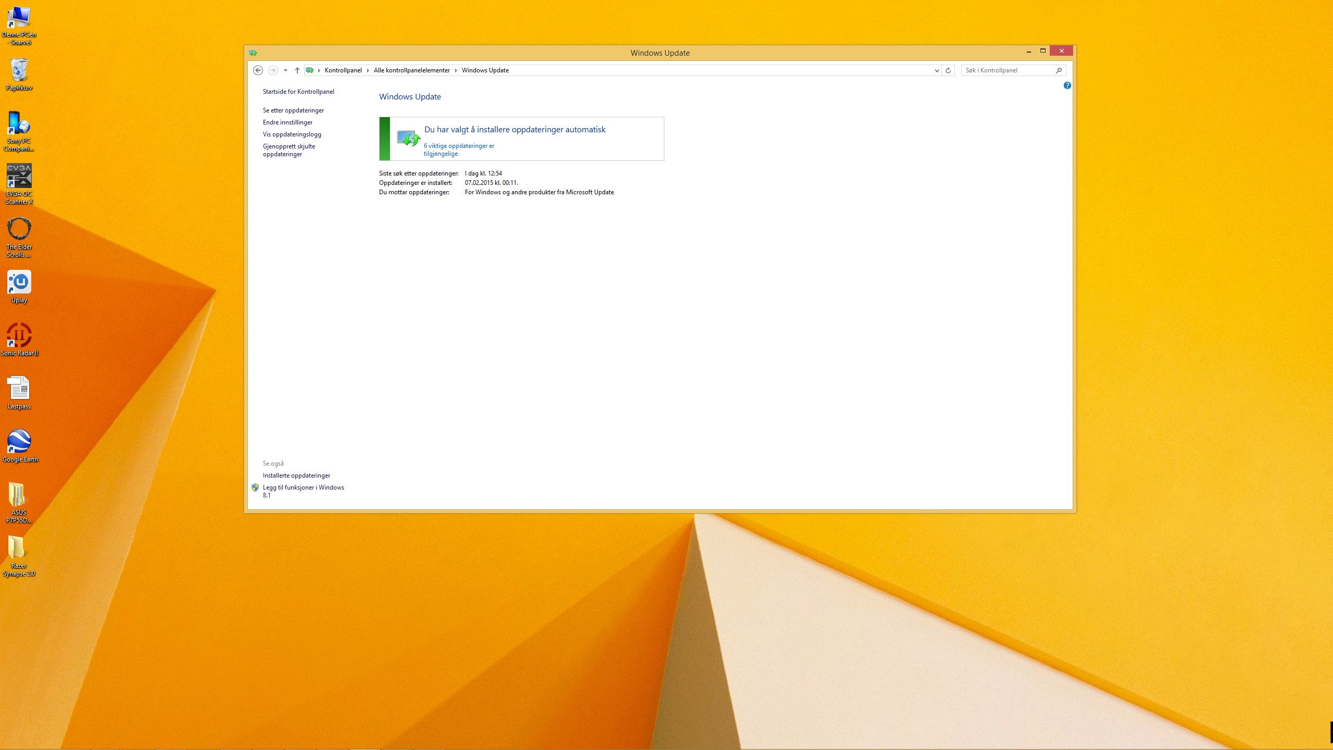1333x750 pixels.
Task: Launch Google Earth shortcut
Action: 20,446
